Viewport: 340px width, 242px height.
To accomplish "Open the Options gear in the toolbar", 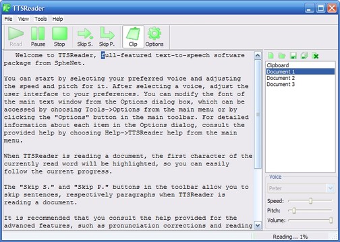I will pos(154,37).
